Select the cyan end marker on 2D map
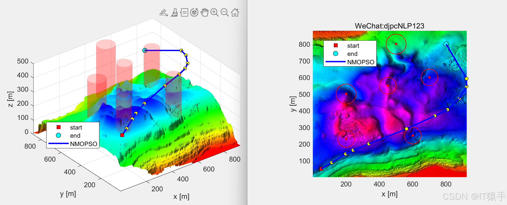 coord(446,44)
